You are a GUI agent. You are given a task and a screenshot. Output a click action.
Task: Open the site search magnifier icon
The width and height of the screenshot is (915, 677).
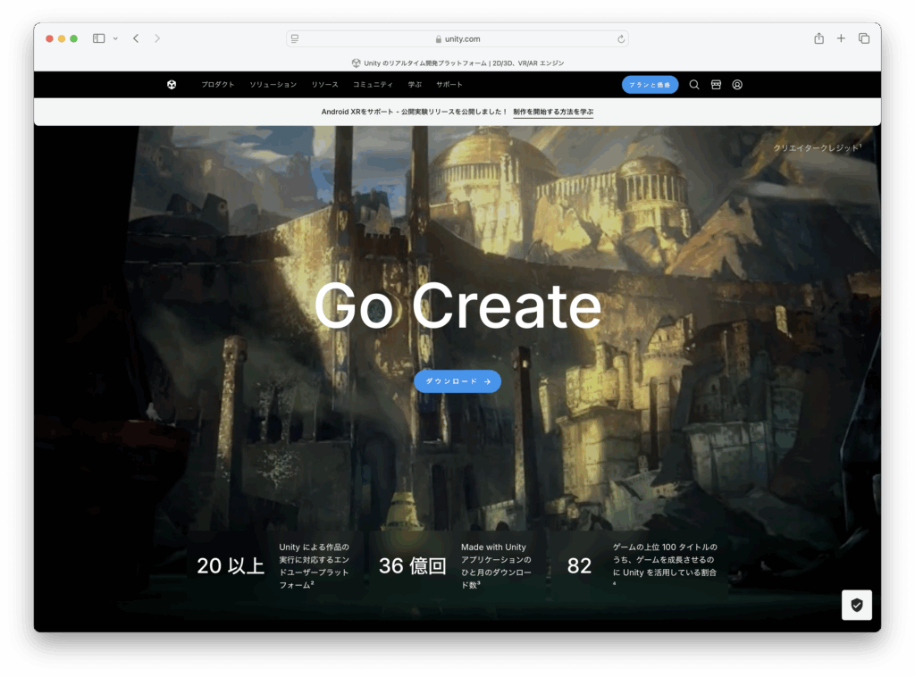coord(694,85)
